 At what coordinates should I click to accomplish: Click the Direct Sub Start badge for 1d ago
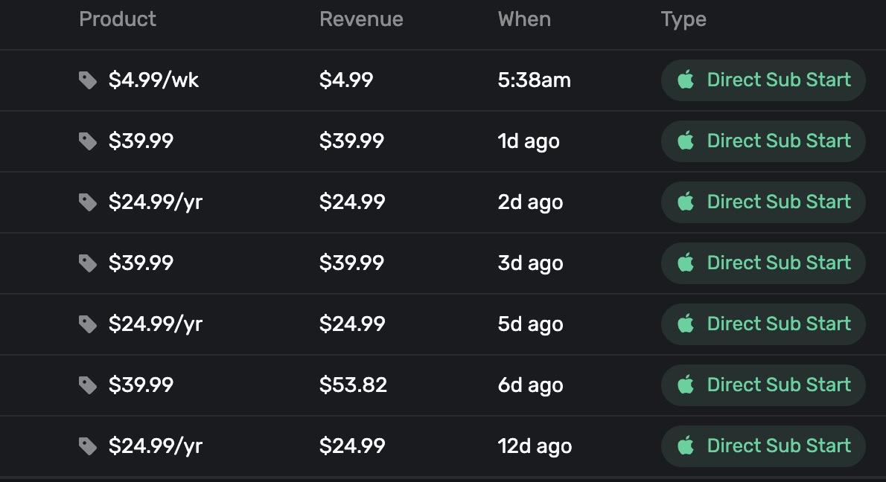tap(763, 141)
